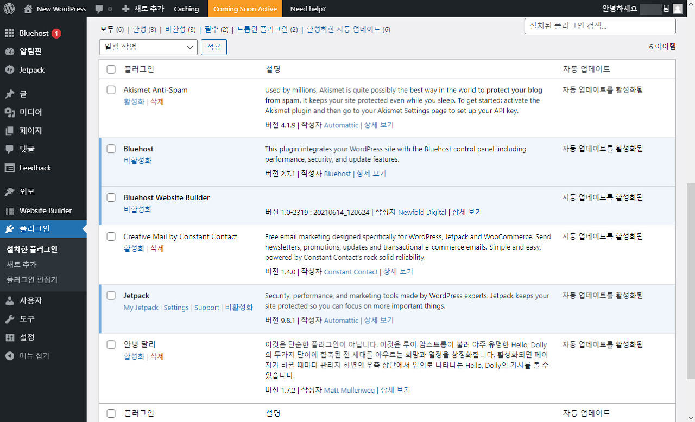The image size is (695, 422).
Task: View details 상세 보기 for 안녕 달리
Action: pos(395,390)
